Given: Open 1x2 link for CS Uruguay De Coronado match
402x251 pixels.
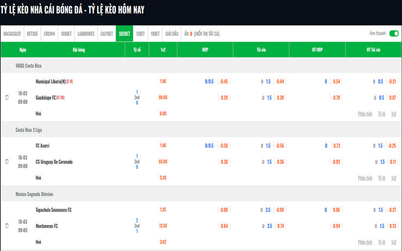Looking at the screenshot, I should pos(393,178).
